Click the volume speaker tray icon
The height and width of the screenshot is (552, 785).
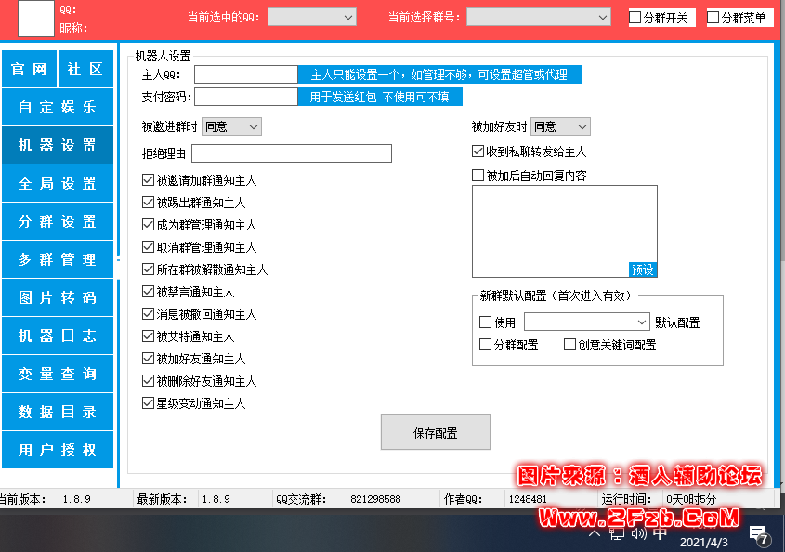(x=638, y=533)
